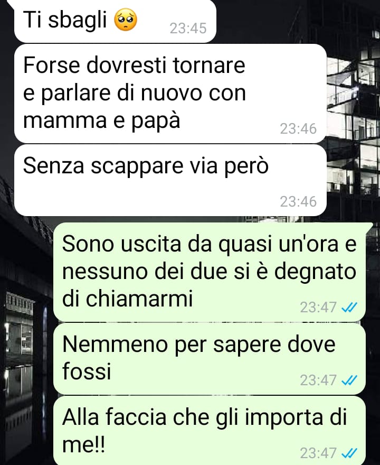Select the 'Nemmeno per sapere dove fossi' bubble

210,359
